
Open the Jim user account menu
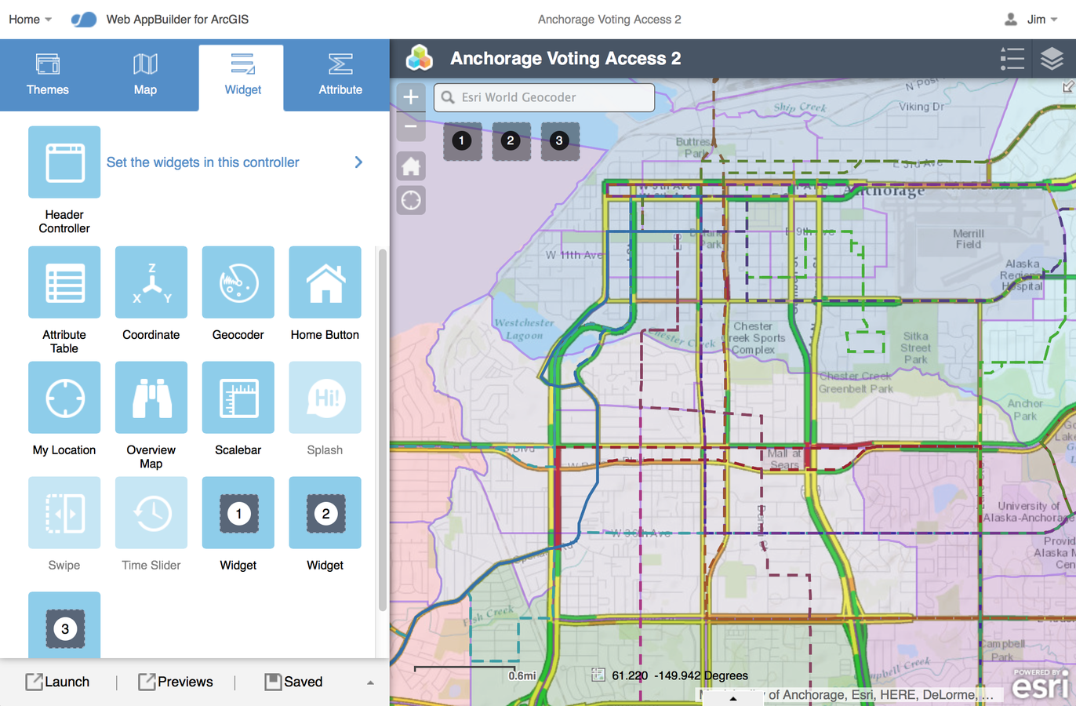[x=1031, y=19]
